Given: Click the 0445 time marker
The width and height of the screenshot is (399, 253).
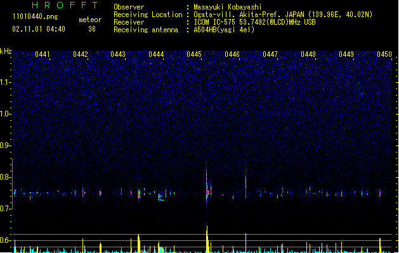Looking at the screenshot, I should pyautogui.click(x=194, y=54).
